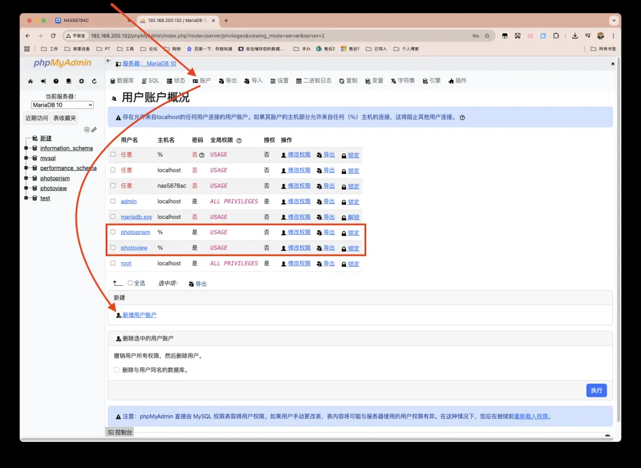Screen dimensions: 641x468
Task: Check the checkbox for admin user
Action: pyautogui.click(x=113, y=201)
